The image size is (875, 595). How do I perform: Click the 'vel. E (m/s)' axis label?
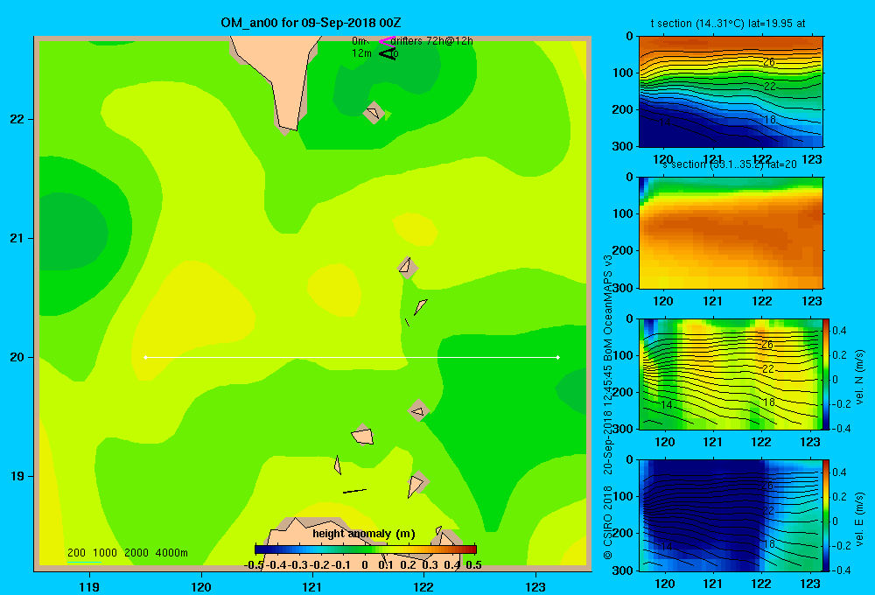(860, 519)
